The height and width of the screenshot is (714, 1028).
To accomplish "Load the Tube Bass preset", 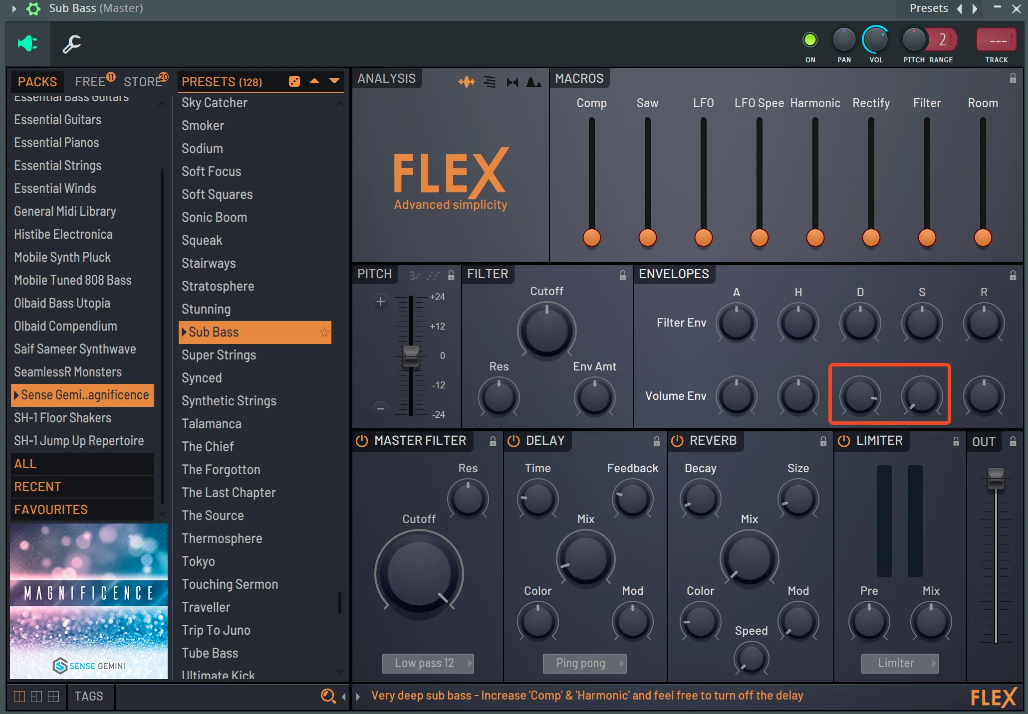I will [210, 653].
